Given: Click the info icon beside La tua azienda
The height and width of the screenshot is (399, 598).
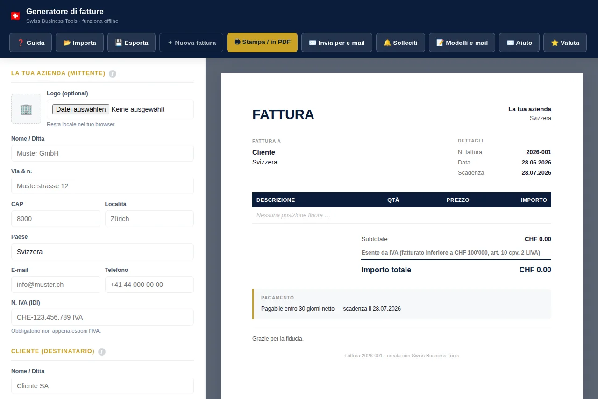Looking at the screenshot, I should point(113,73).
